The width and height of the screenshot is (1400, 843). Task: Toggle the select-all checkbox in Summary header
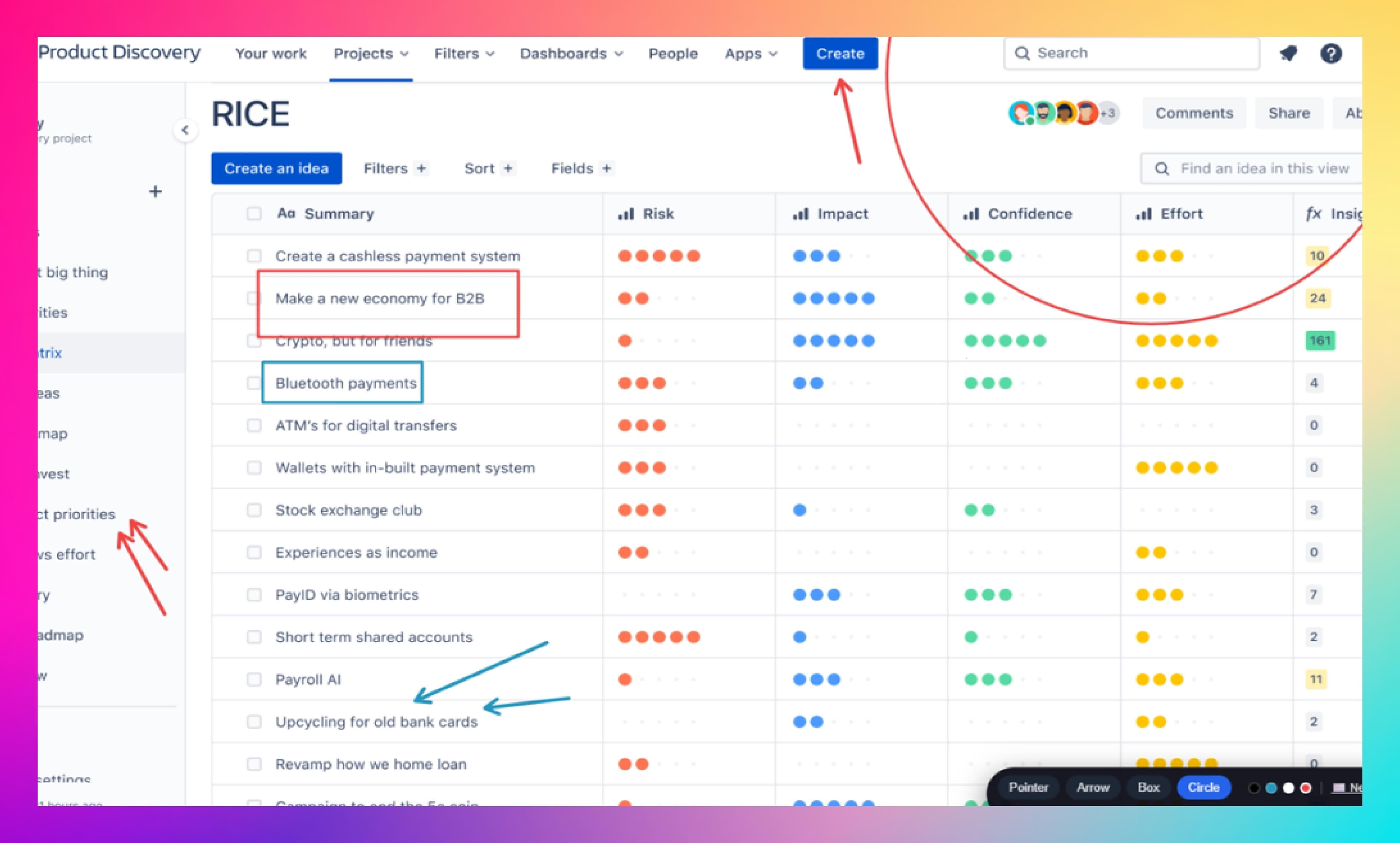pyautogui.click(x=254, y=214)
